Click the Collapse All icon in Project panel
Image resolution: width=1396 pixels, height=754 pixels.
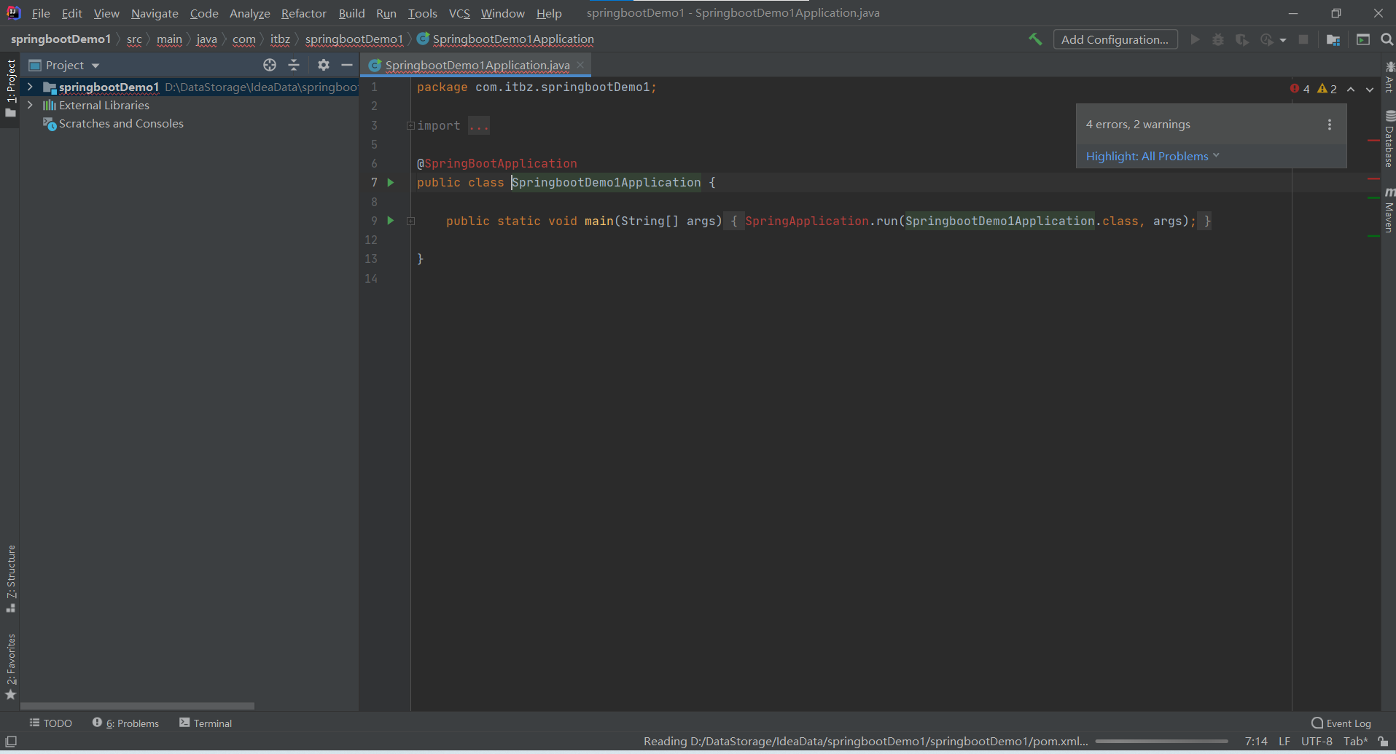click(x=294, y=65)
